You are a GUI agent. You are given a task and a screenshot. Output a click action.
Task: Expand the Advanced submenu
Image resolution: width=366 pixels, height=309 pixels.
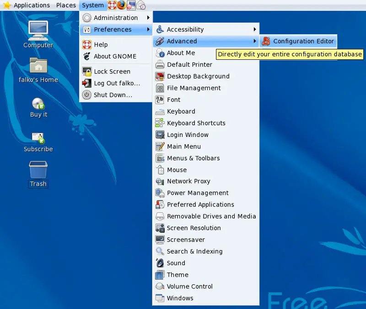[x=206, y=41]
